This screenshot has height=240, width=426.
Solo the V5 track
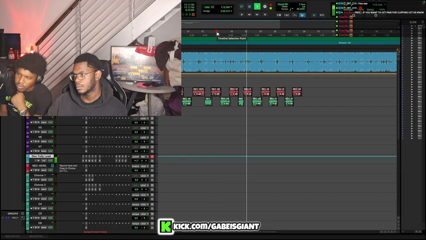tap(36, 132)
